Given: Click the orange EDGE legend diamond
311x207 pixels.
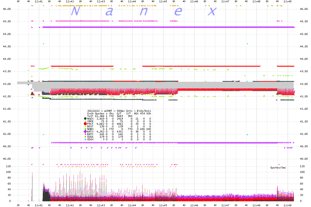Looking at the screenshot, I should (x=85, y=137).
